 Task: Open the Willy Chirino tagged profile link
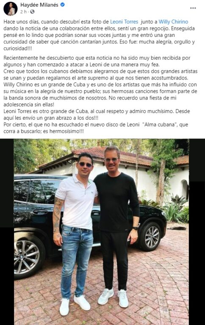point(174,22)
